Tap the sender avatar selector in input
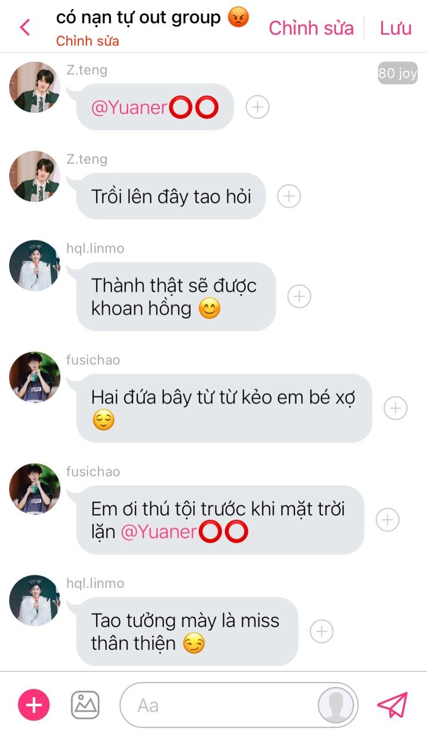Viewport: 427px width, 733px height. click(335, 705)
